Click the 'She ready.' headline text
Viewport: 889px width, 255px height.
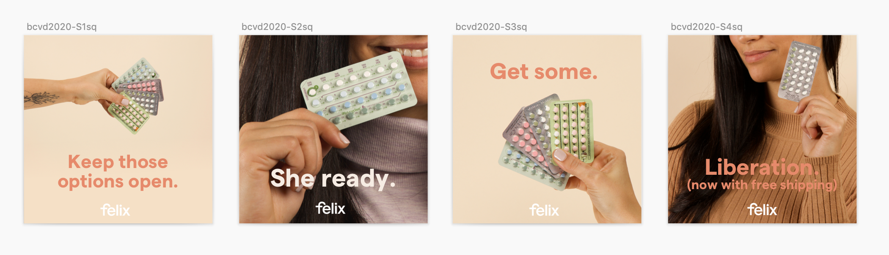(333, 178)
